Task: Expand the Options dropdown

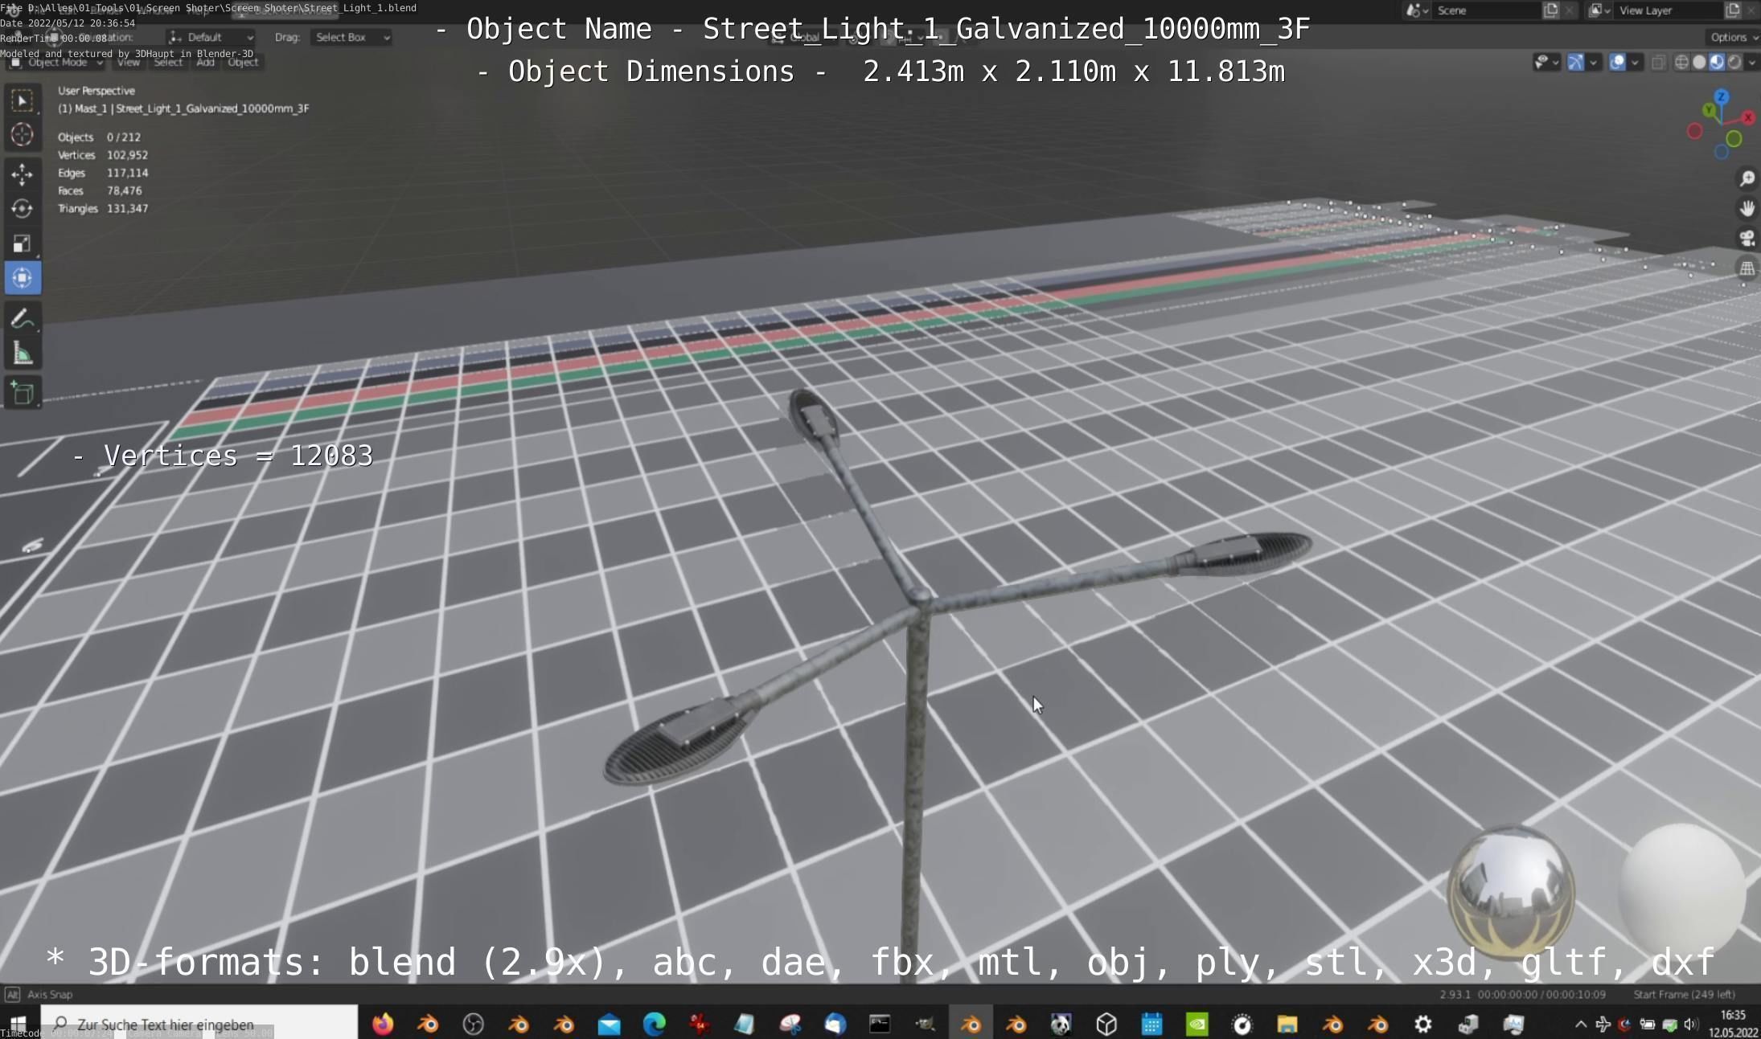Action: pos(1732,37)
